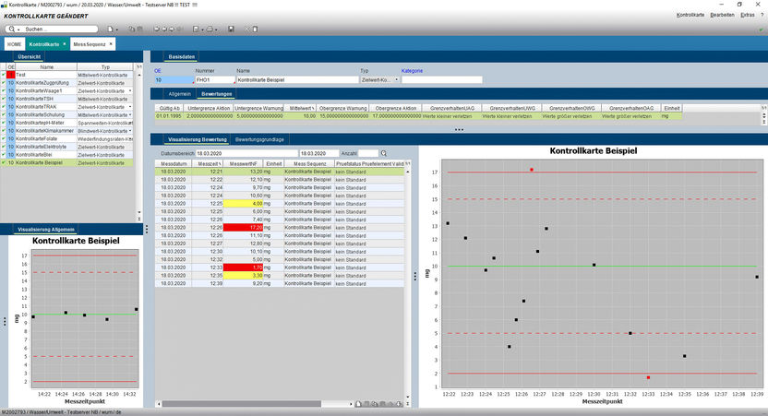768x416 pixels.
Task: Open Typ dropdown in KontrollkarteSchulung row
Action: 130,115
